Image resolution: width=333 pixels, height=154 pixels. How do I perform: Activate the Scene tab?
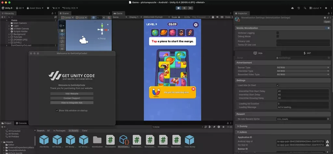64,13
